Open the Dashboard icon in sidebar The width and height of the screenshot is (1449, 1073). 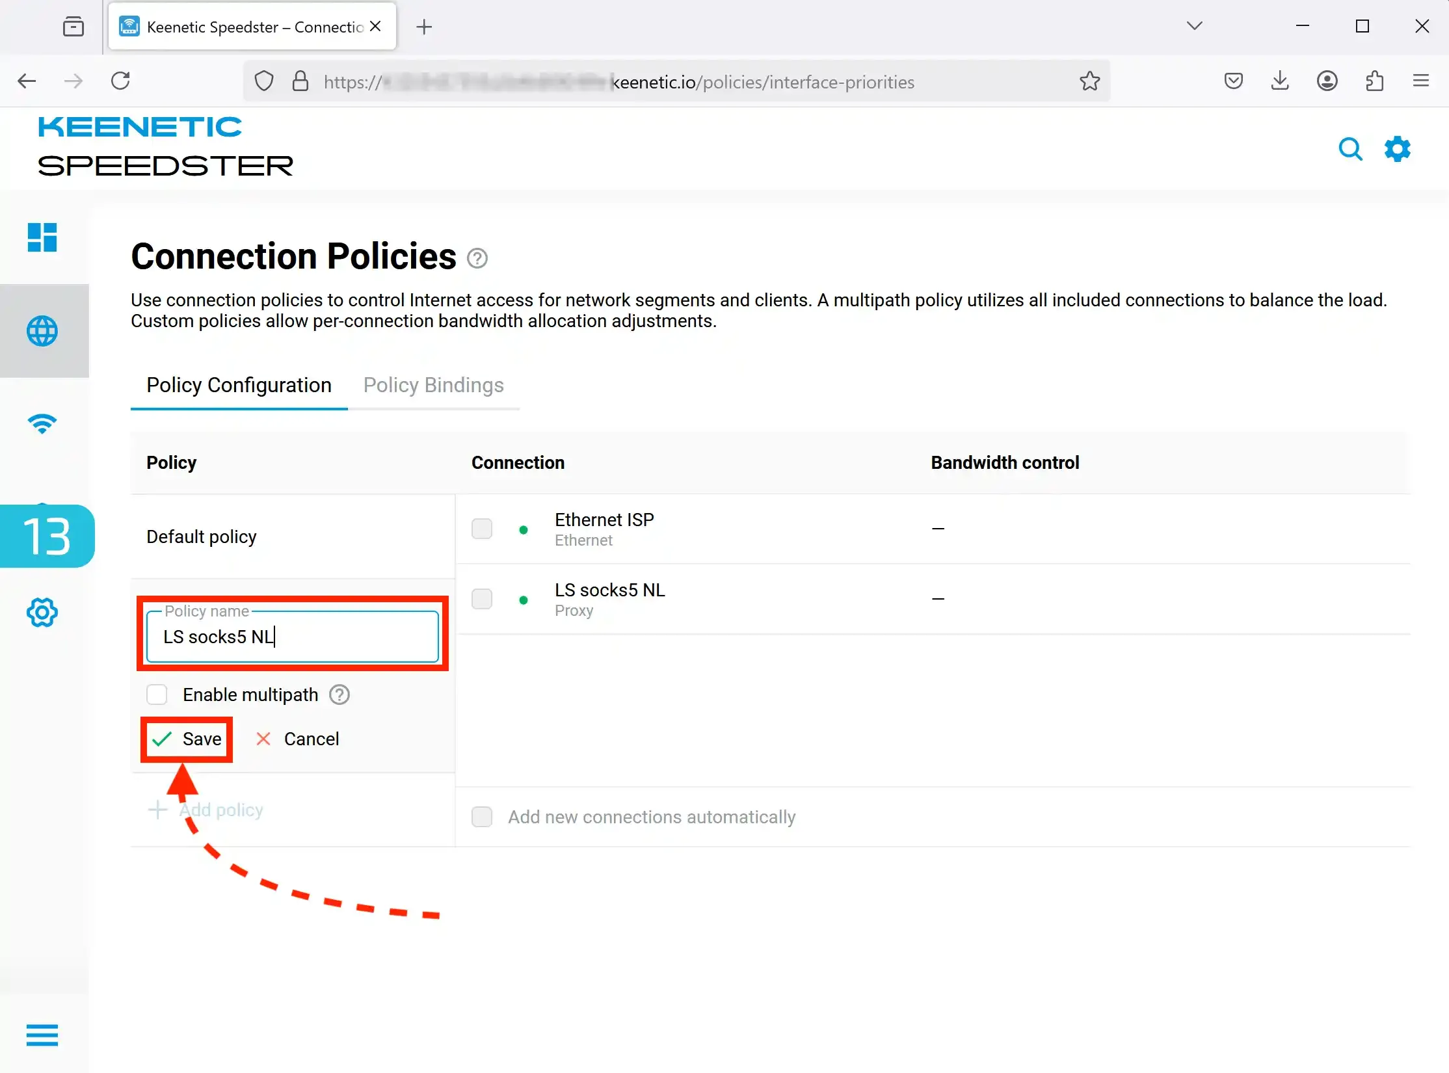[x=42, y=238]
